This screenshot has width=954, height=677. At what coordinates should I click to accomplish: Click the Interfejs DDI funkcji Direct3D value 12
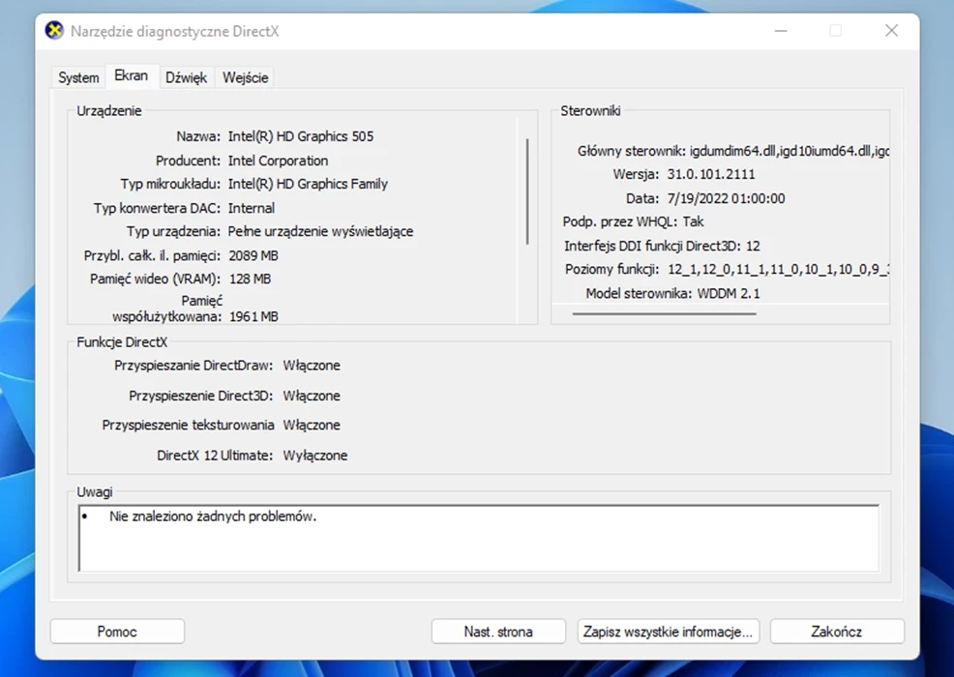(753, 246)
